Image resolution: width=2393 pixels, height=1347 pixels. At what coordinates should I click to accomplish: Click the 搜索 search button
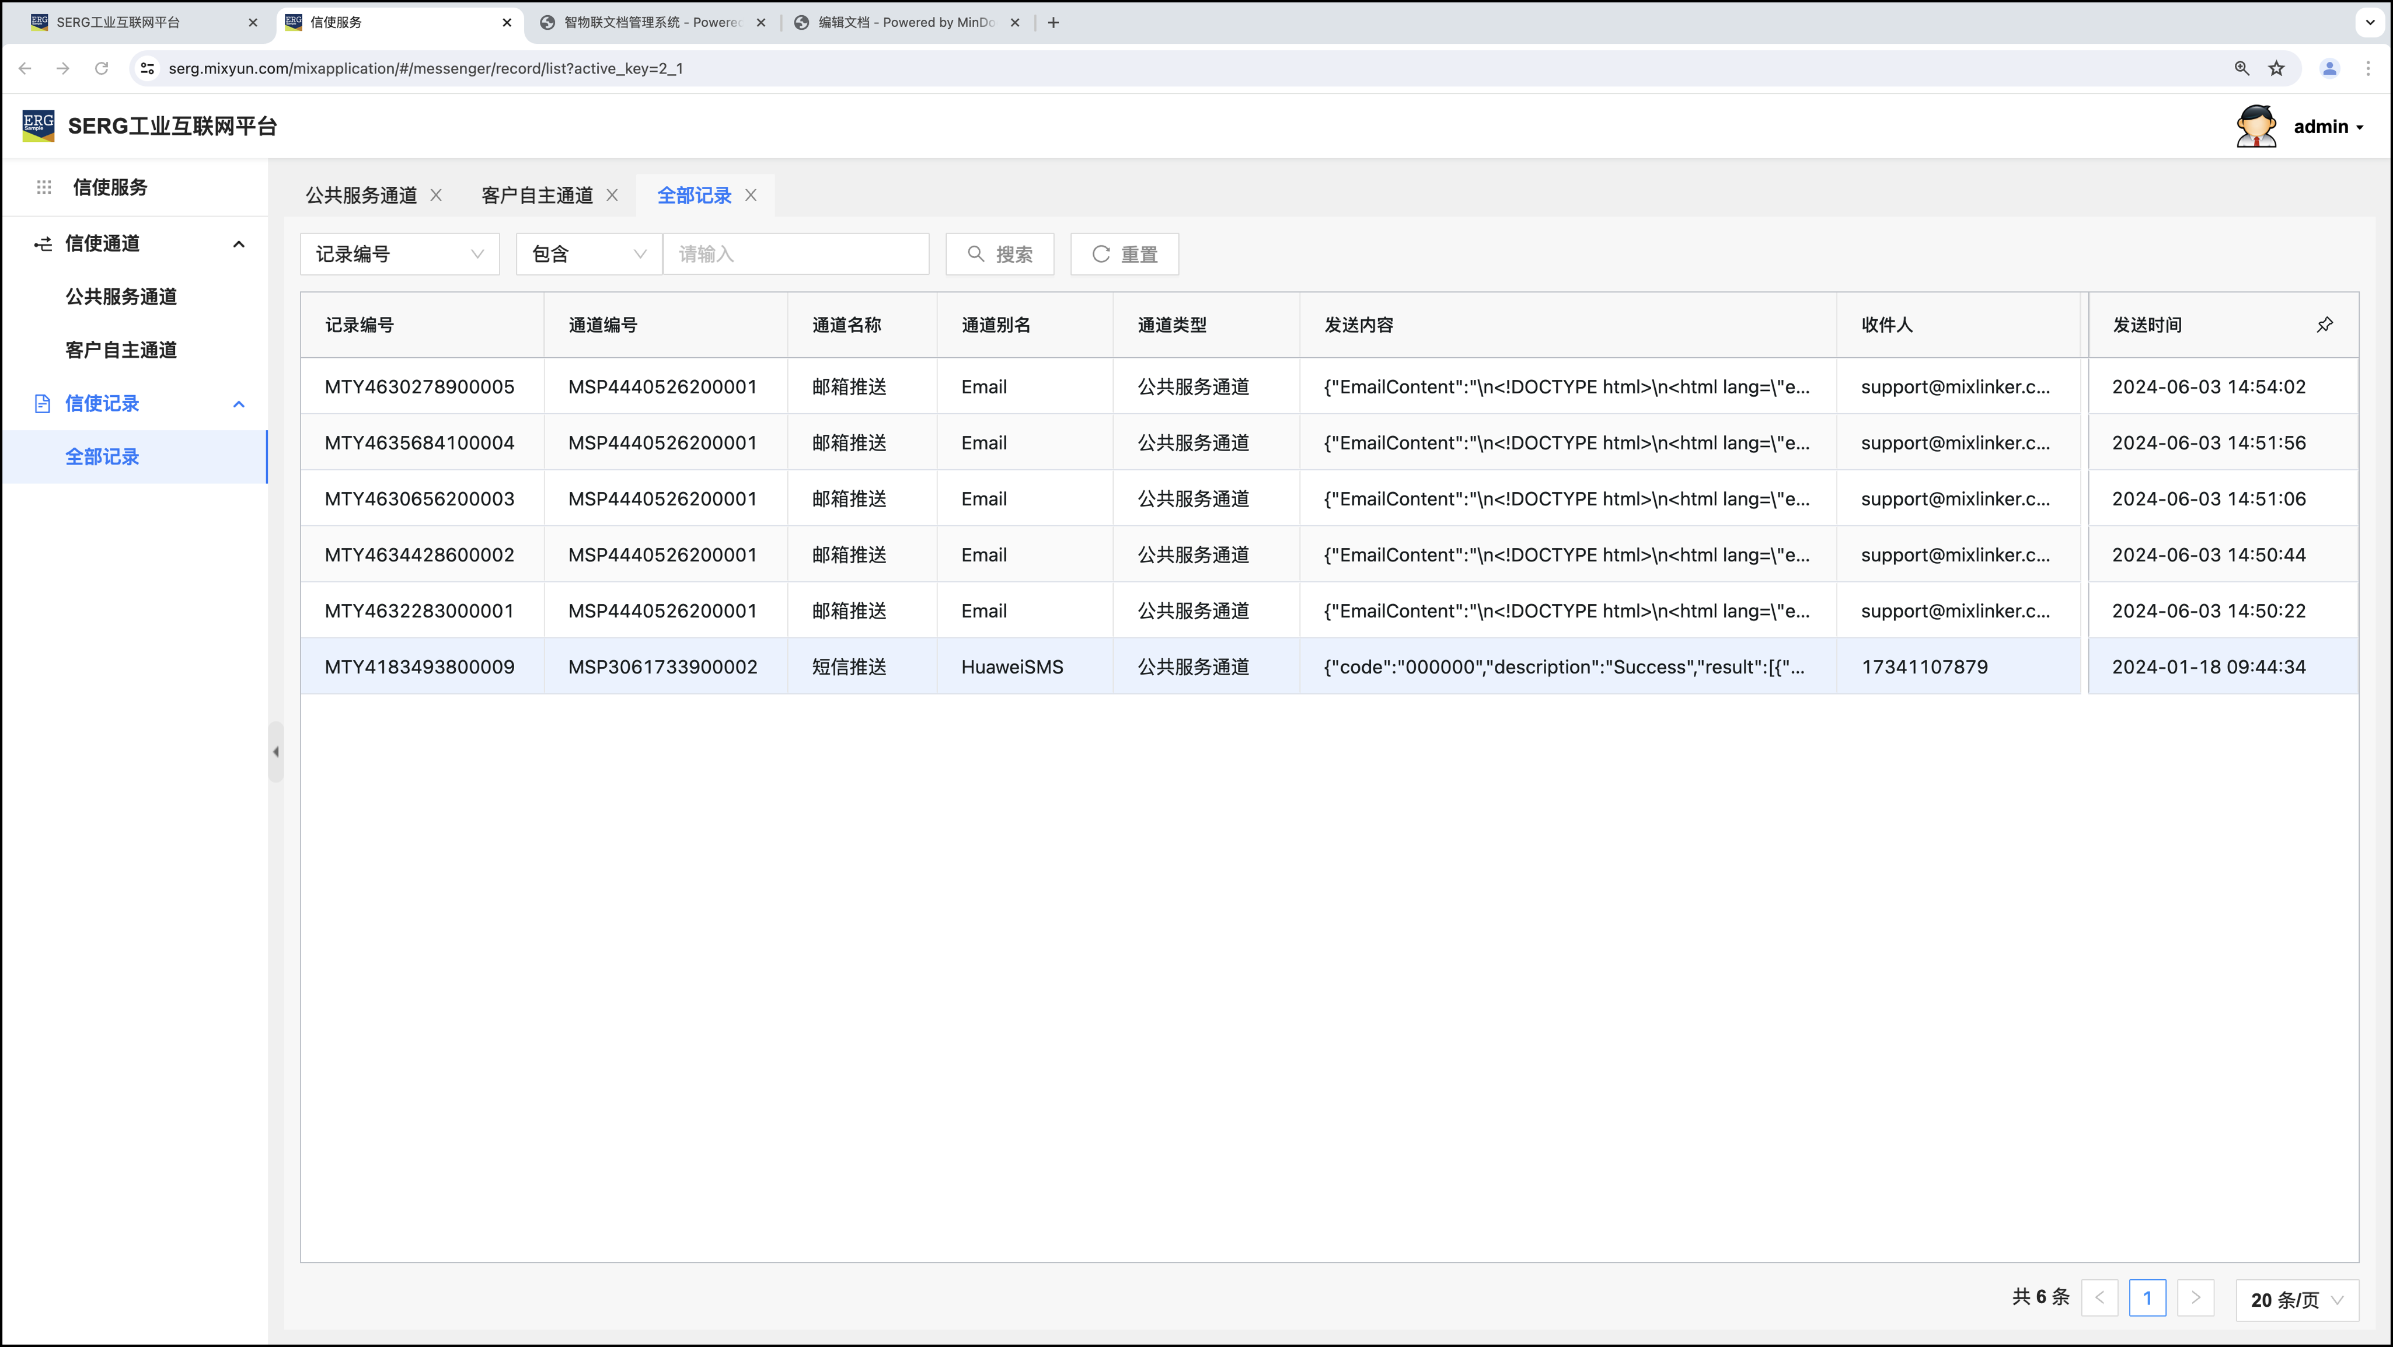pyautogui.click(x=1000, y=254)
